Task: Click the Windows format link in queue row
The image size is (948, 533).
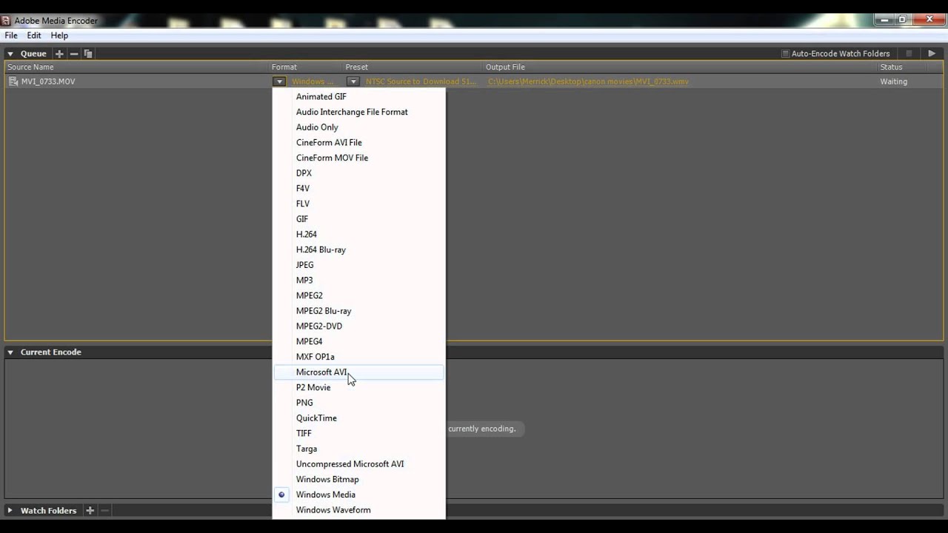Action: tap(313, 81)
